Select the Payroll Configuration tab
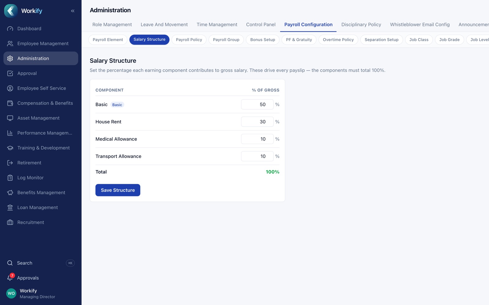Screen dimensions: 489x305 pos(308,25)
